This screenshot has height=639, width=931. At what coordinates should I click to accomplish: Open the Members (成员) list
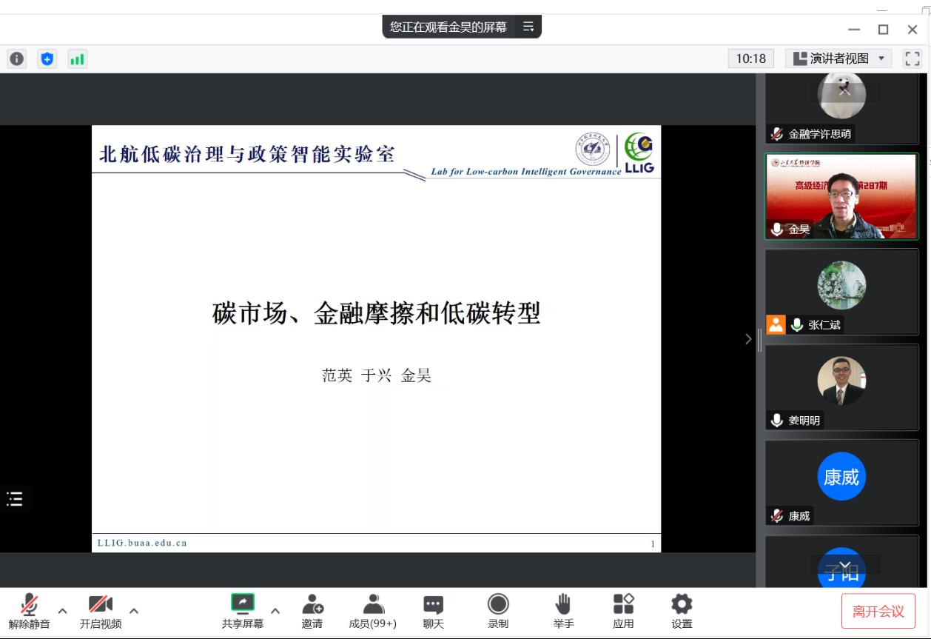tap(372, 610)
